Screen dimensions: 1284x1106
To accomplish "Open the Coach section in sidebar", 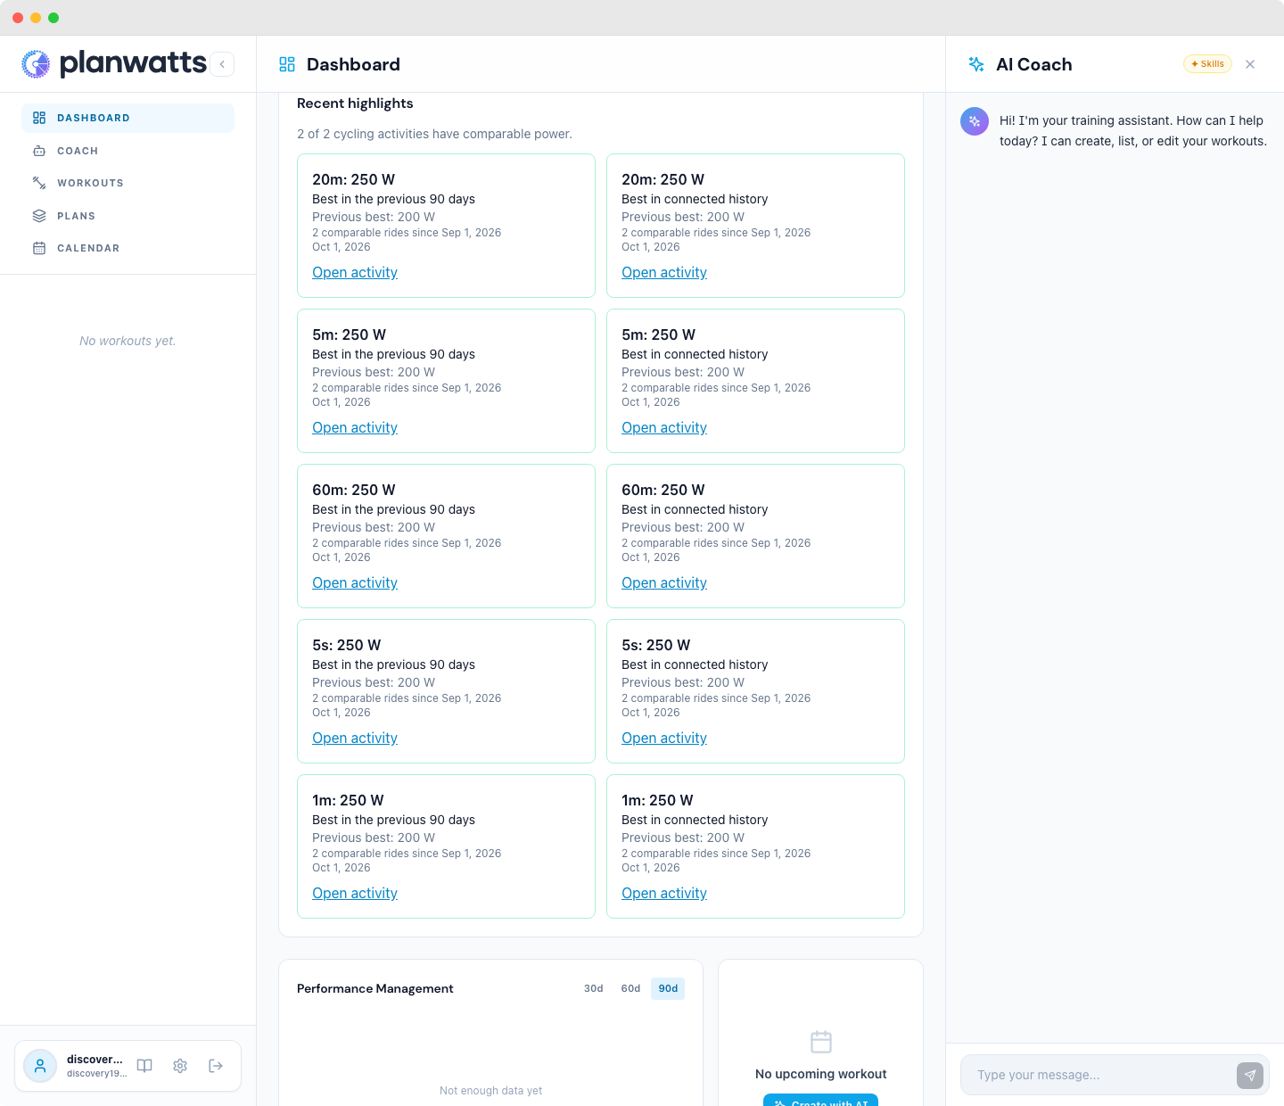I will click(128, 151).
